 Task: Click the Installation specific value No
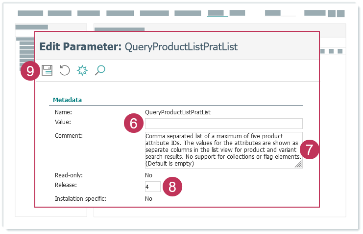pyautogui.click(x=148, y=199)
